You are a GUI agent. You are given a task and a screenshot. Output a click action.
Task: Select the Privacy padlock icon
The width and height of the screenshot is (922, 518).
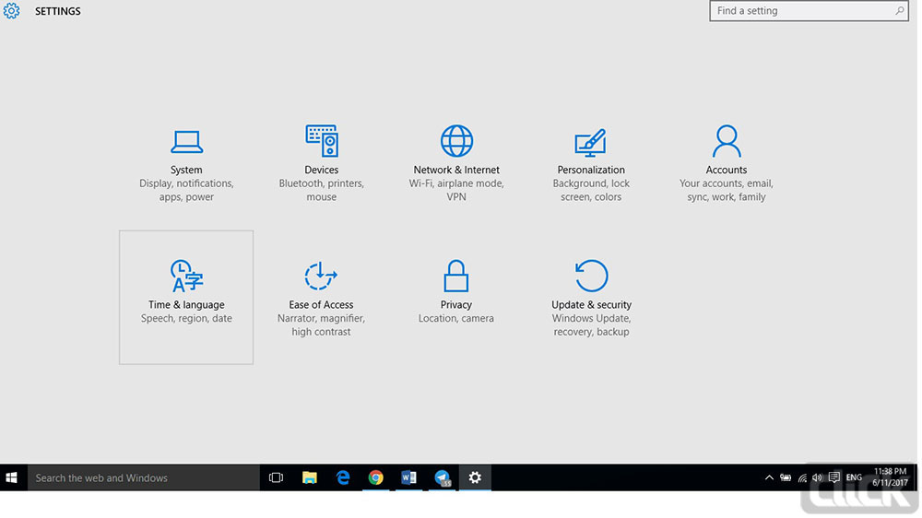pos(455,276)
